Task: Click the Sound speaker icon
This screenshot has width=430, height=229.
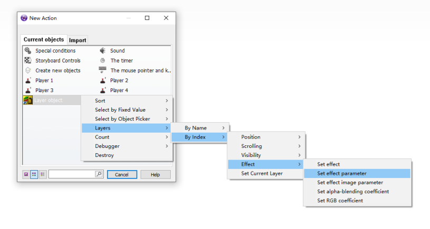Action: pyautogui.click(x=103, y=51)
